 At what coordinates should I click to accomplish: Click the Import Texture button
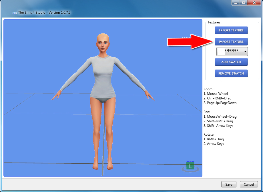click(231, 42)
